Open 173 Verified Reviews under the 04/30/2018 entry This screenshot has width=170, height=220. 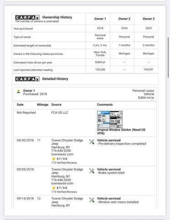click(64, 163)
